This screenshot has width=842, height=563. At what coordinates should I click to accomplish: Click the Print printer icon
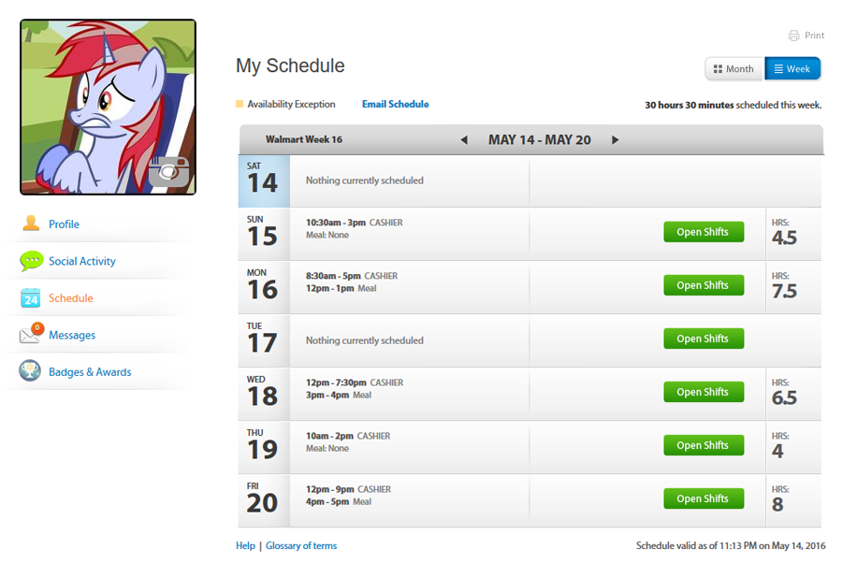793,36
